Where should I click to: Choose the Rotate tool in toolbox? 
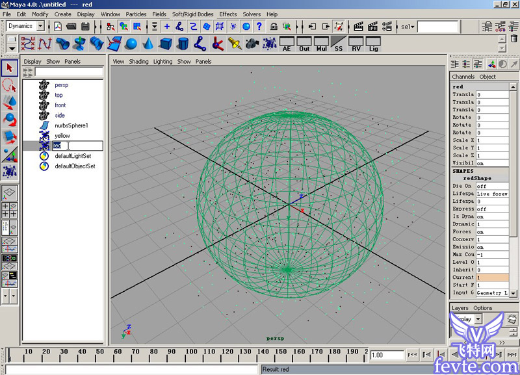tap(9, 119)
